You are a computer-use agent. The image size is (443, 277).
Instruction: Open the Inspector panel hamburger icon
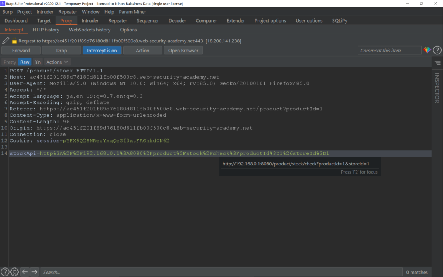(x=437, y=63)
